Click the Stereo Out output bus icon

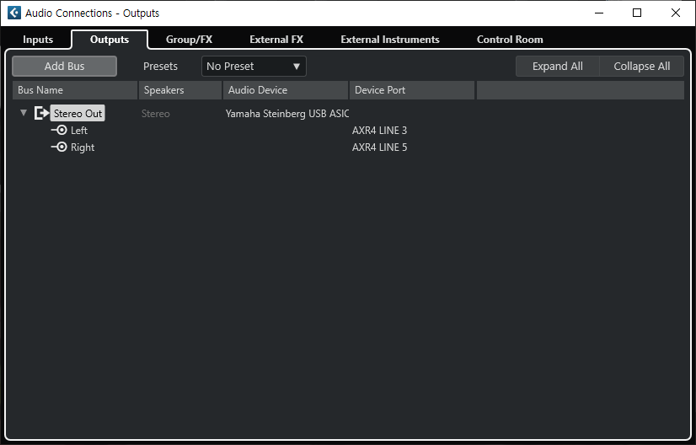click(41, 113)
